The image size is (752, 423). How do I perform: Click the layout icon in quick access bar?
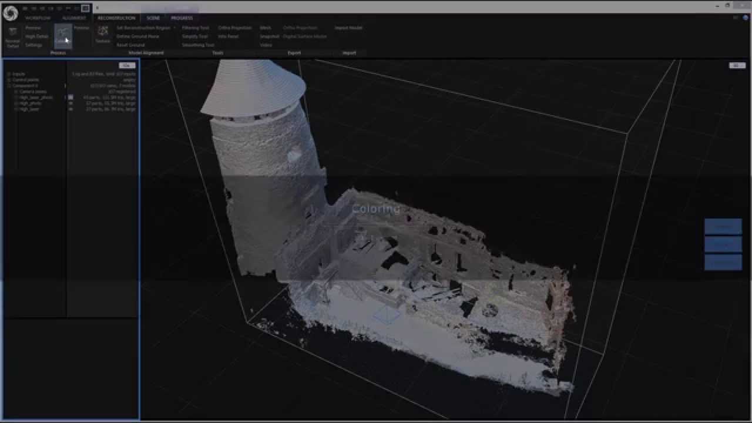click(x=85, y=8)
